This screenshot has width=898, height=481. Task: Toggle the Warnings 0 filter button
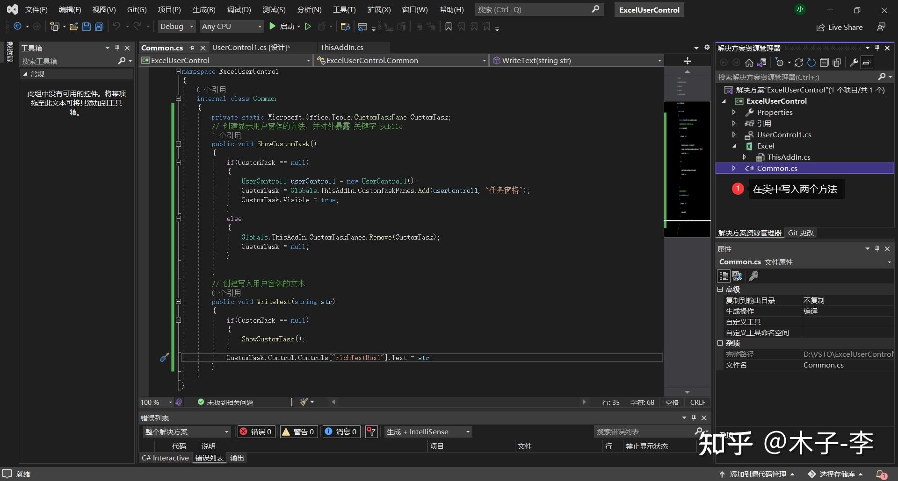click(x=298, y=432)
